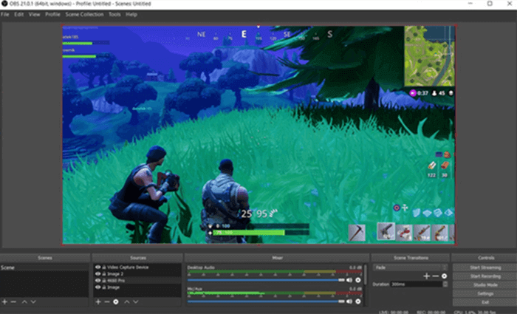
Task: Mute the Mic/Aux channel
Action: pyautogui.click(x=349, y=301)
